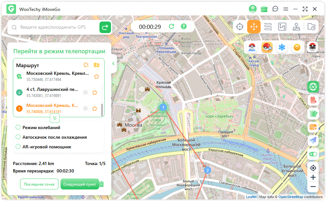Image resolution: width=326 pixels, height=201 pixels.
Task: Activate the joystick mode icon
Action: (296, 27)
